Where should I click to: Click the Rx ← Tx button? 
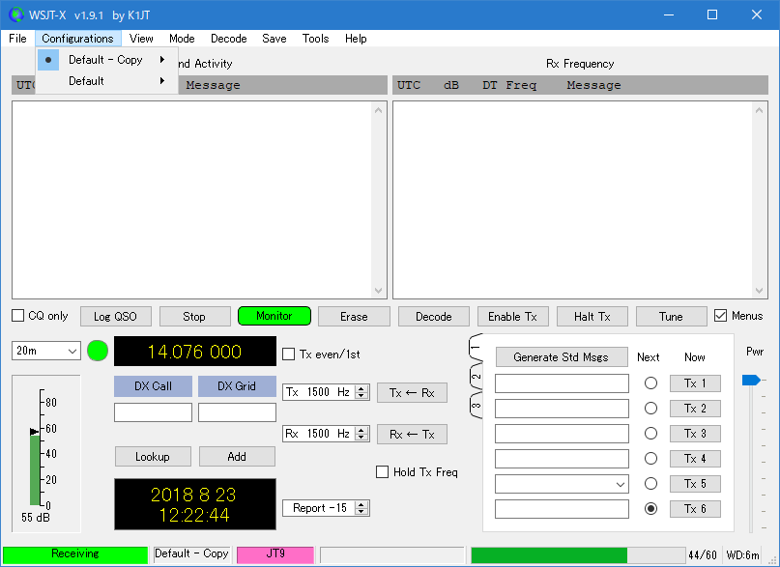click(x=412, y=435)
